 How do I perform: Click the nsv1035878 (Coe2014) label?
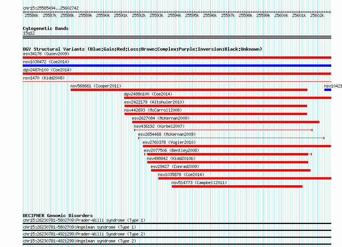(181, 175)
